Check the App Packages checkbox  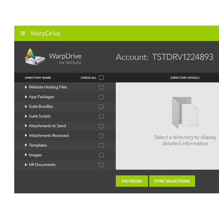pos(101,97)
